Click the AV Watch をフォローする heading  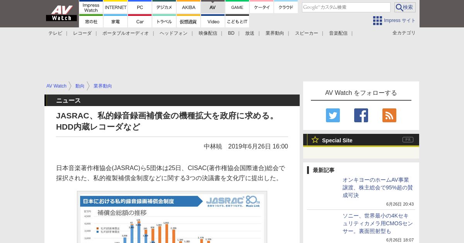(361, 93)
